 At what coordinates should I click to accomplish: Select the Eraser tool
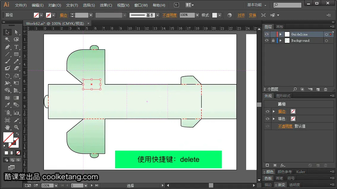16,68
